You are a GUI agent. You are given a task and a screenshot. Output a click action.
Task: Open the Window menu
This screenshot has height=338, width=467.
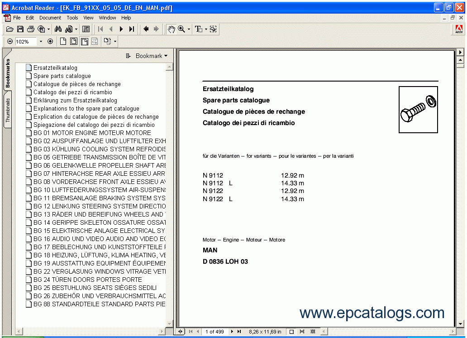click(x=107, y=18)
